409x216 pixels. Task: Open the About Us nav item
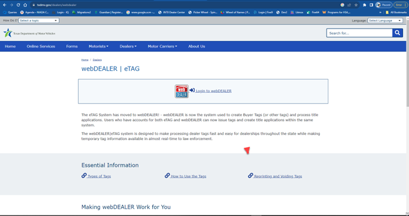point(197,47)
